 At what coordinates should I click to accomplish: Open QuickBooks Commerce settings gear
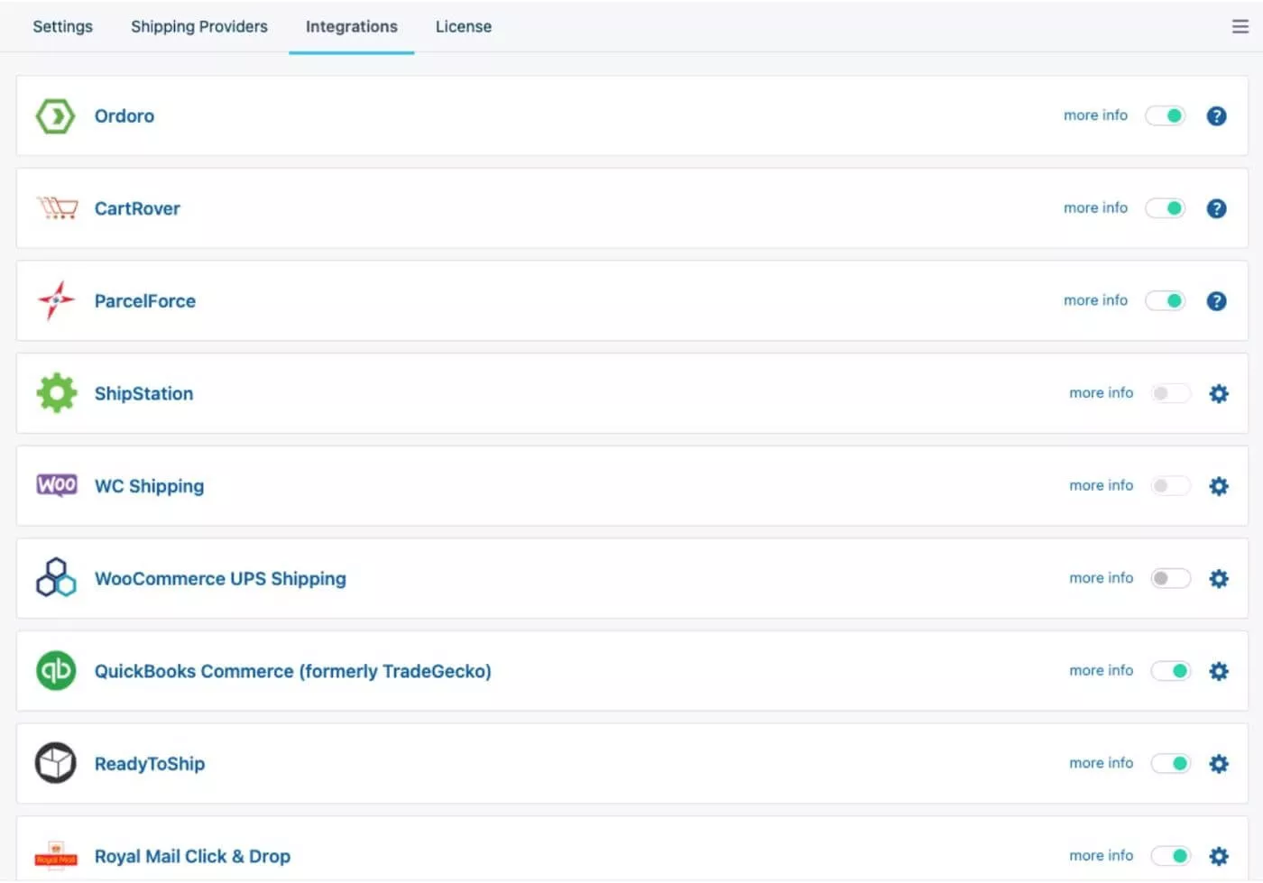(x=1219, y=671)
